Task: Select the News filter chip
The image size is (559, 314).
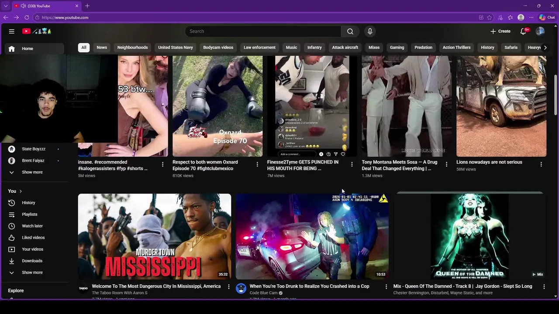Action: pos(102,48)
